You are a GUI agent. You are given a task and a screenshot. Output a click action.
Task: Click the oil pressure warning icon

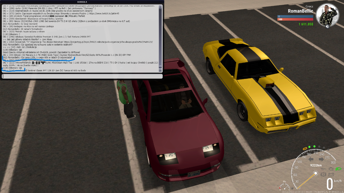tap(323, 169)
